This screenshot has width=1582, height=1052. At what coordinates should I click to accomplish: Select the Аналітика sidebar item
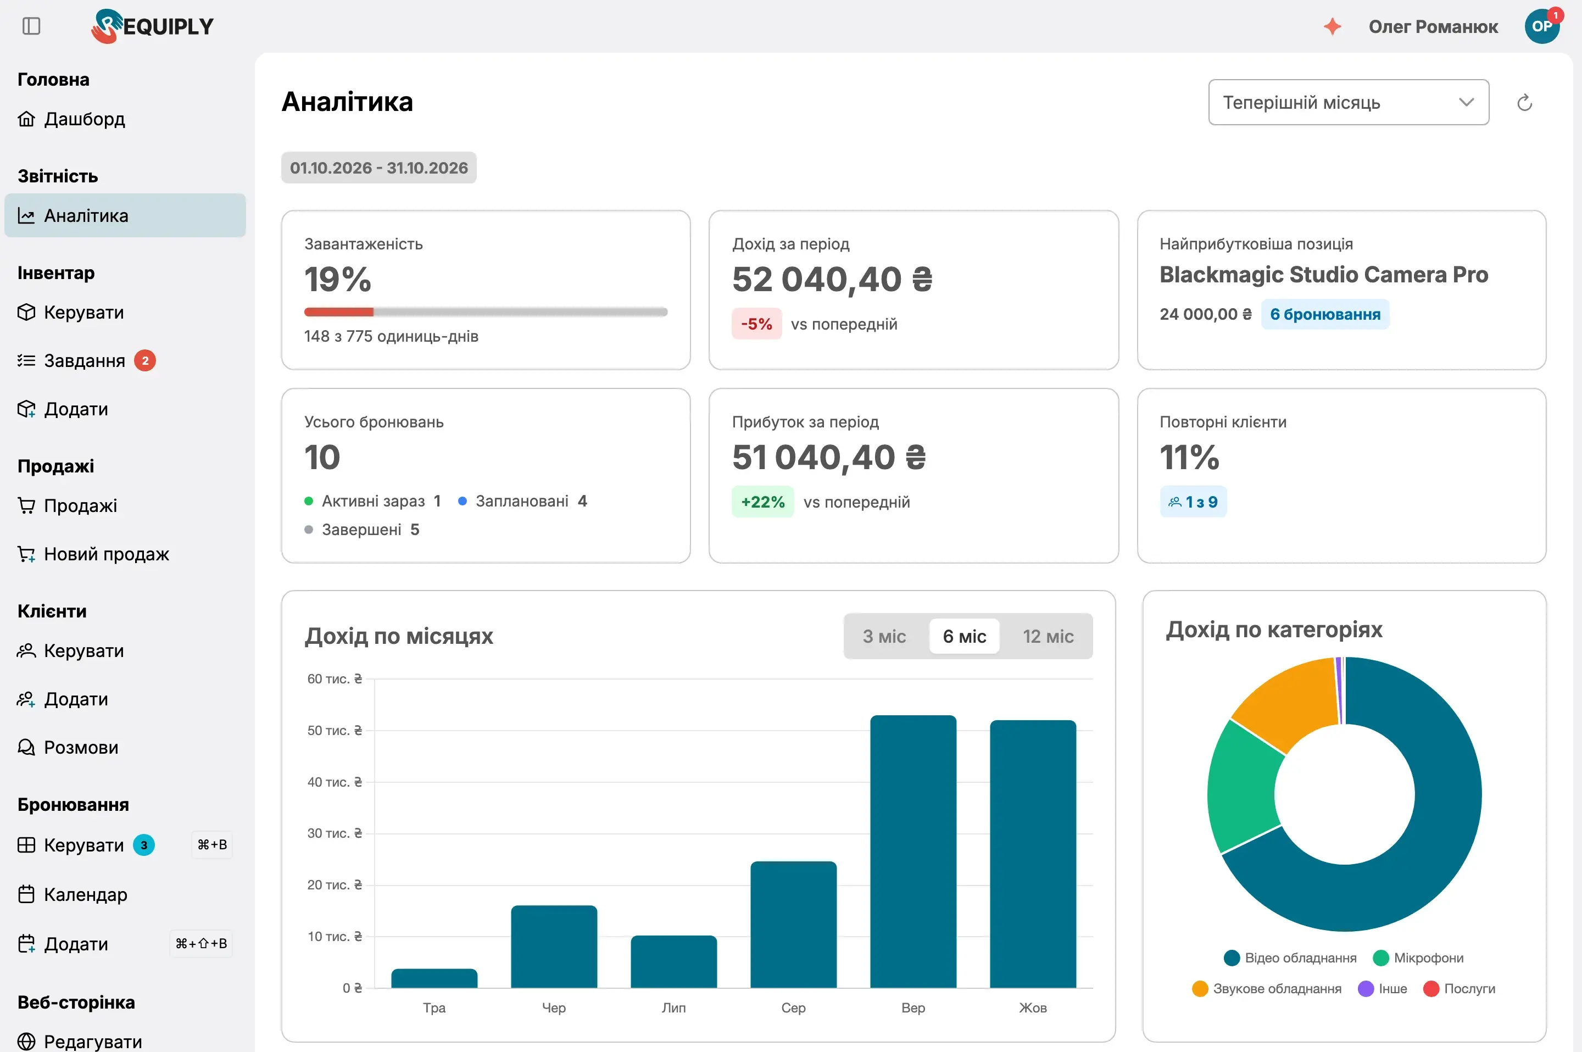pos(125,215)
